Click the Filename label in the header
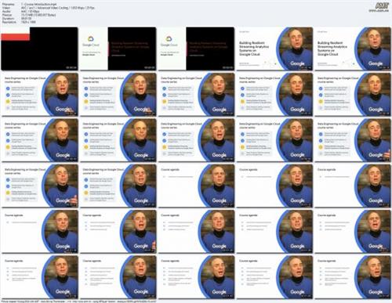 point(9,5)
